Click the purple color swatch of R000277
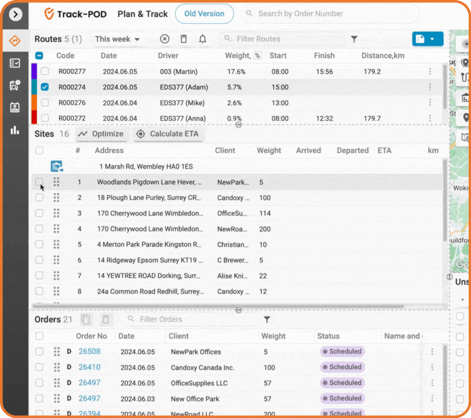This screenshot has width=471, height=418. (x=34, y=71)
